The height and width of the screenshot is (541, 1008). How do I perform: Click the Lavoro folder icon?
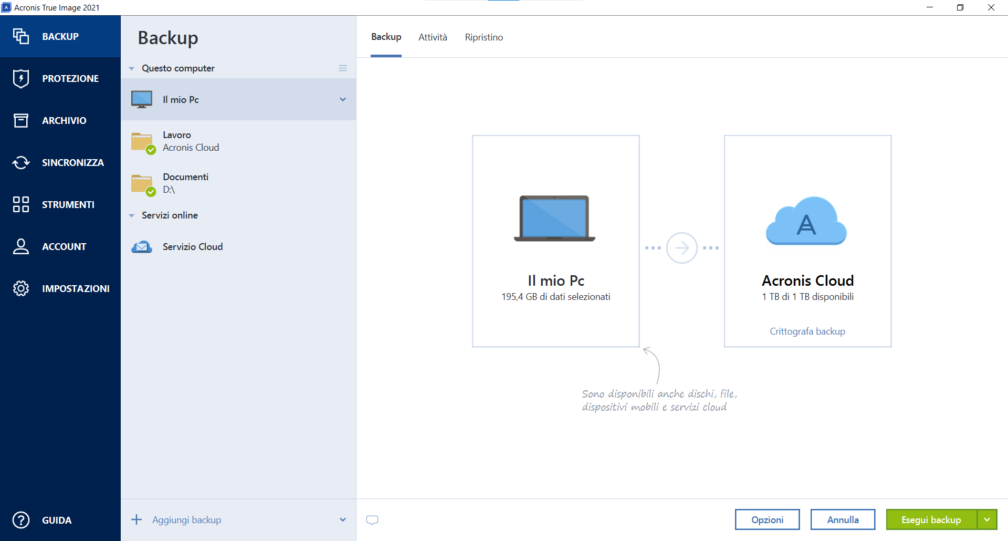[x=143, y=142]
